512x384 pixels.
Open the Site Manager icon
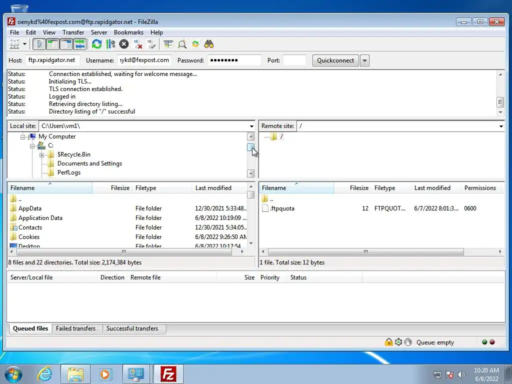pyautogui.click(x=14, y=44)
